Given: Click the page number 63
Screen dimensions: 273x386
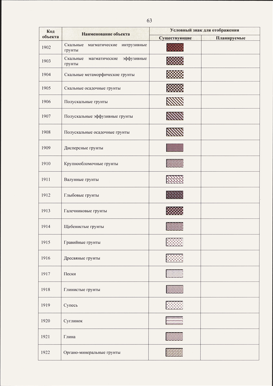Looking at the screenshot, I should pos(149,20).
